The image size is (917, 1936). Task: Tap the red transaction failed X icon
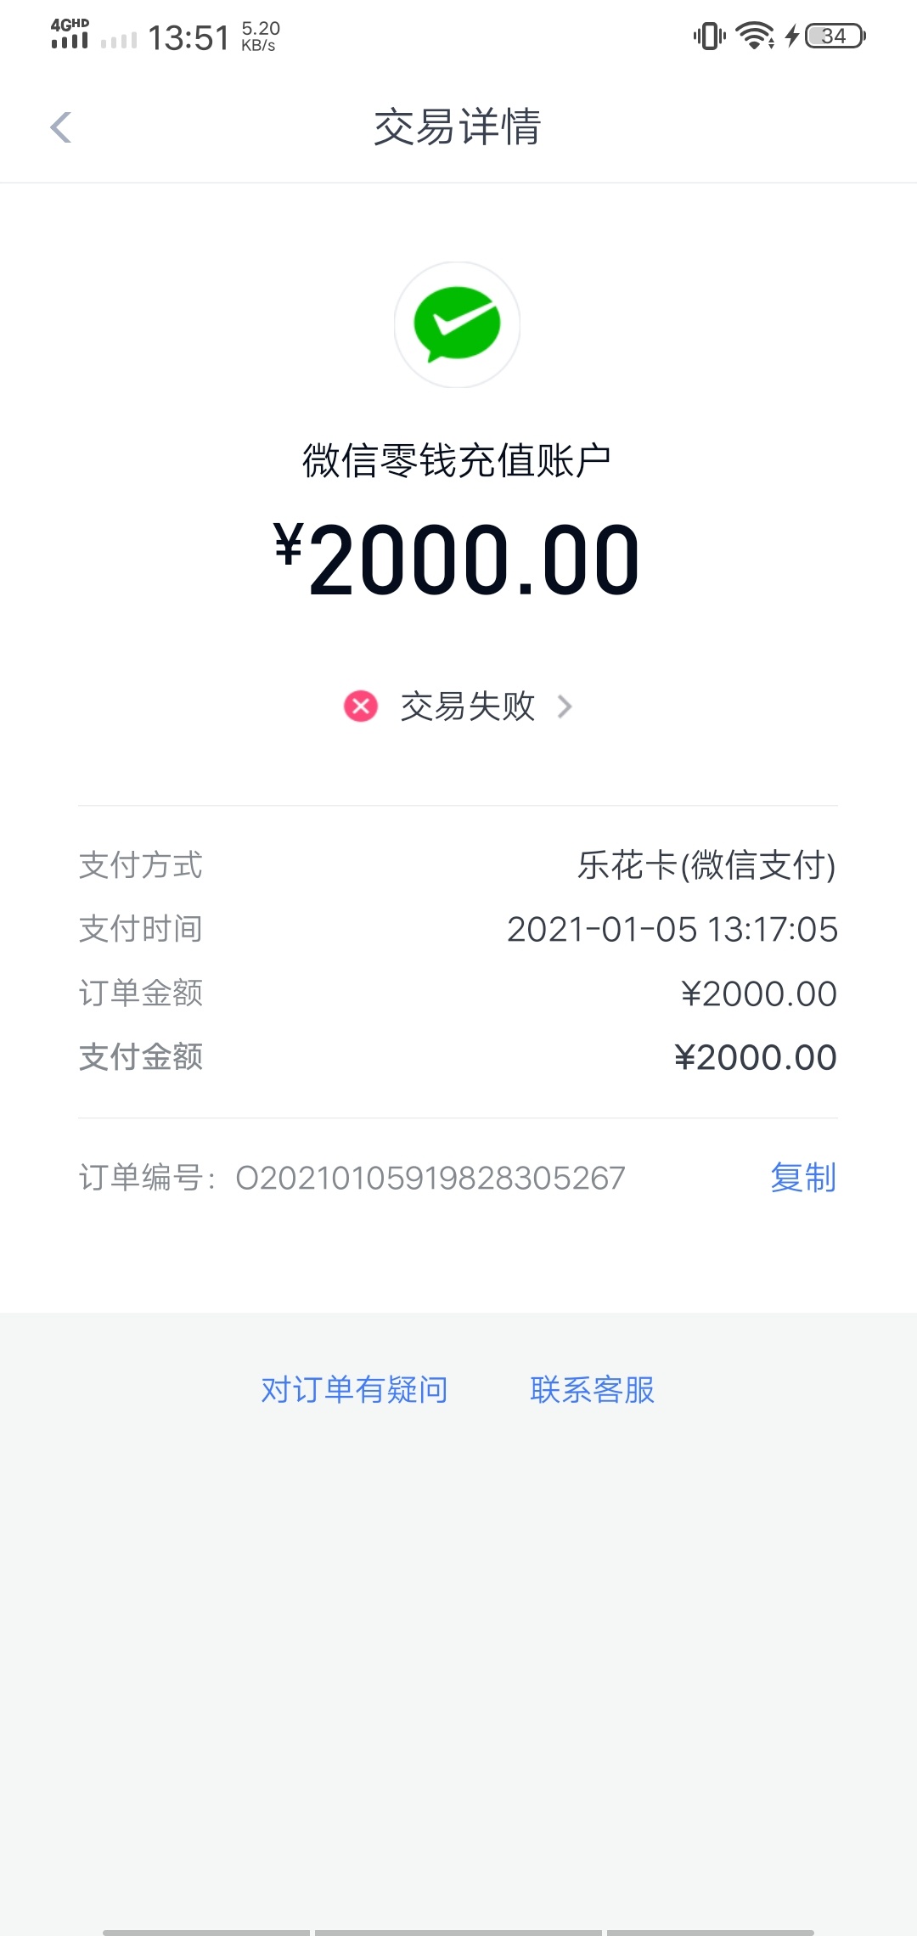point(361,706)
